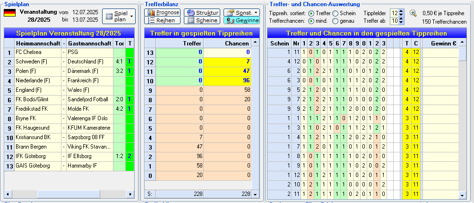Image resolution: width=474 pixels, height=203 pixels.
Task: Click the 2:0 score cell
Action: (120, 99)
